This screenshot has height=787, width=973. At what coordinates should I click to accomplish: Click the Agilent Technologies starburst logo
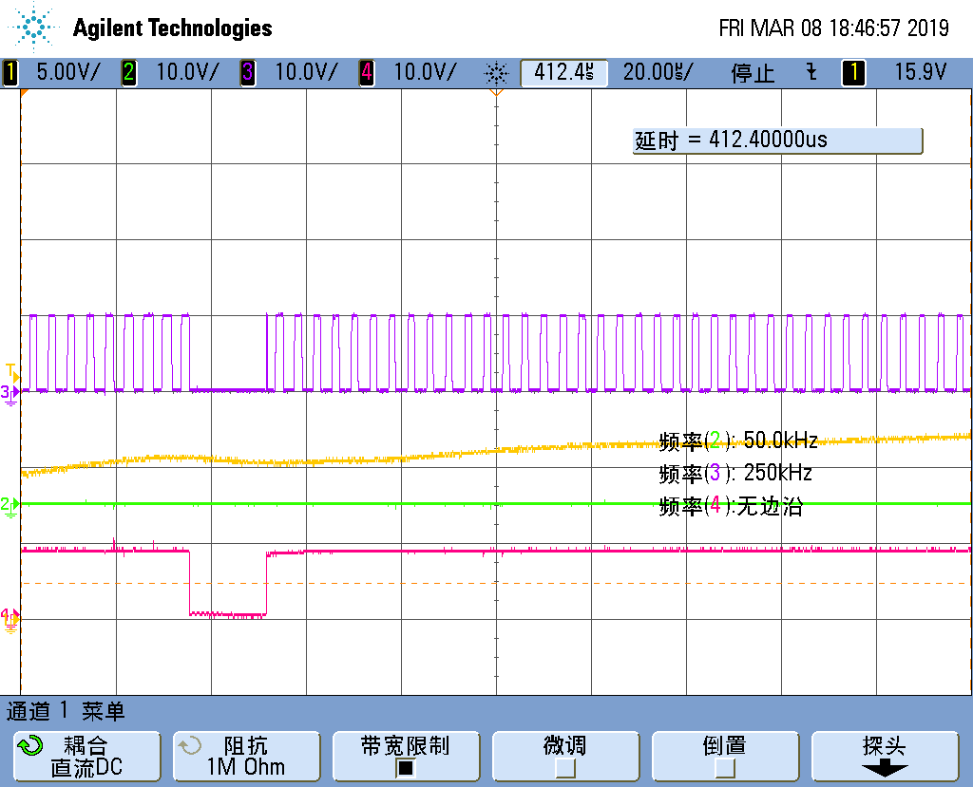click(x=33, y=28)
